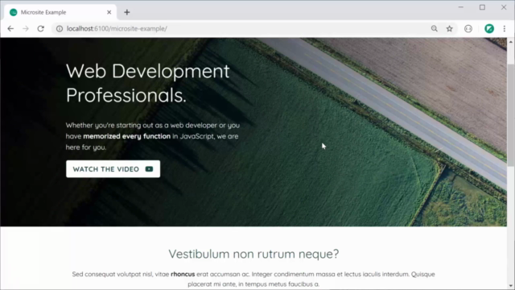Reload the Microsite Example page
Image resolution: width=515 pixels, height=290 pixels.
point(41,29)
